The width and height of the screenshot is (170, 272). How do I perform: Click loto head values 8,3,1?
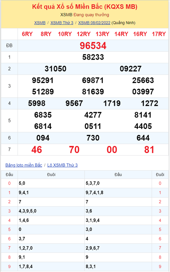click(91, 266)
